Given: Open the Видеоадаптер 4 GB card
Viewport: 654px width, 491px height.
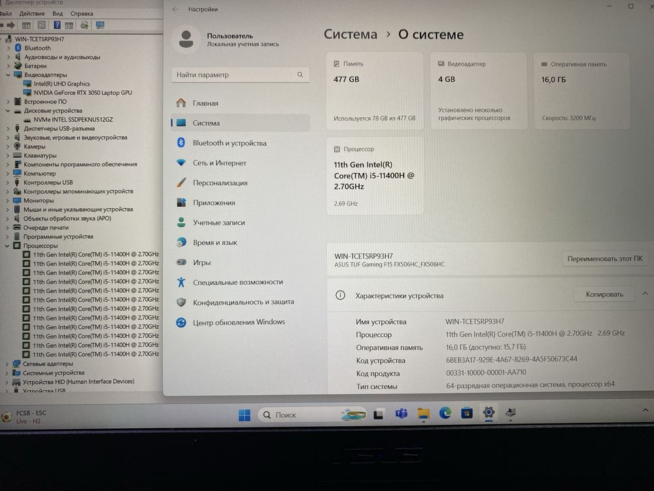Looking at the screenshot, I should click(479, 90).
